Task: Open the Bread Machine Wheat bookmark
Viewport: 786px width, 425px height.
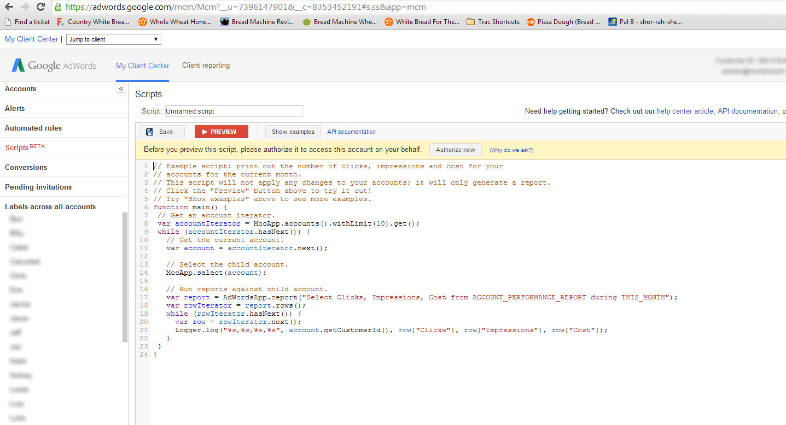Action: pos(339,22)
